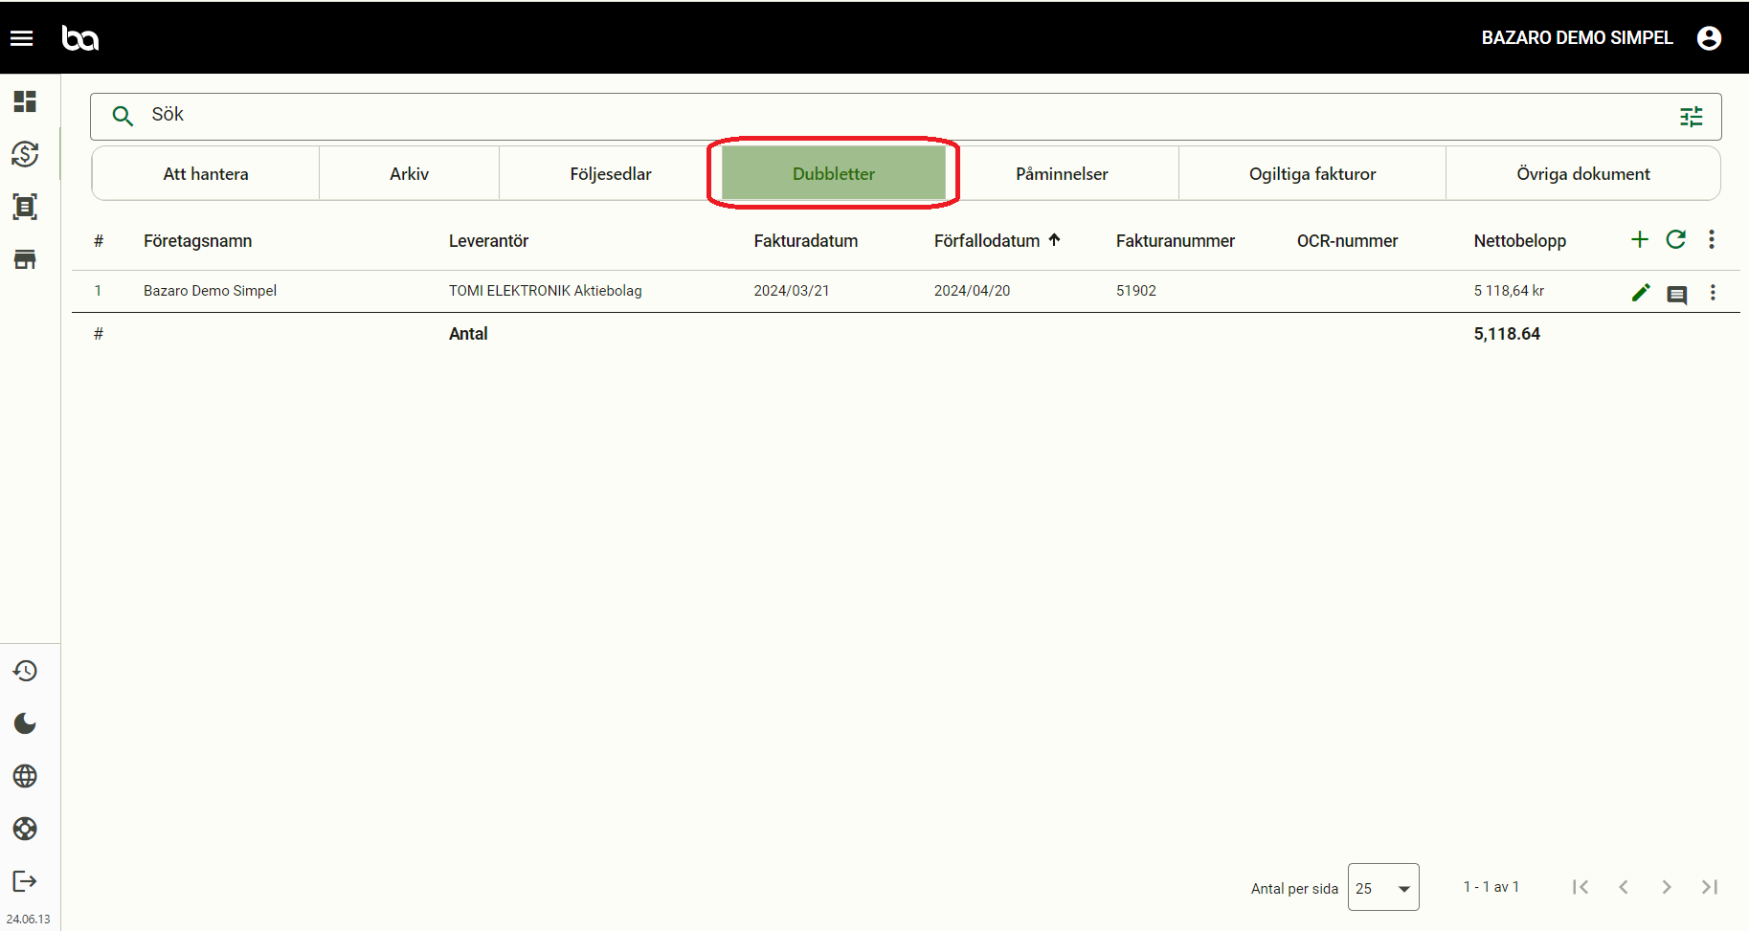Image resolution: width=1749 pixels, height=931 pixels.
Task: Click the search magnifier icon
Action: tap(123, 116)
